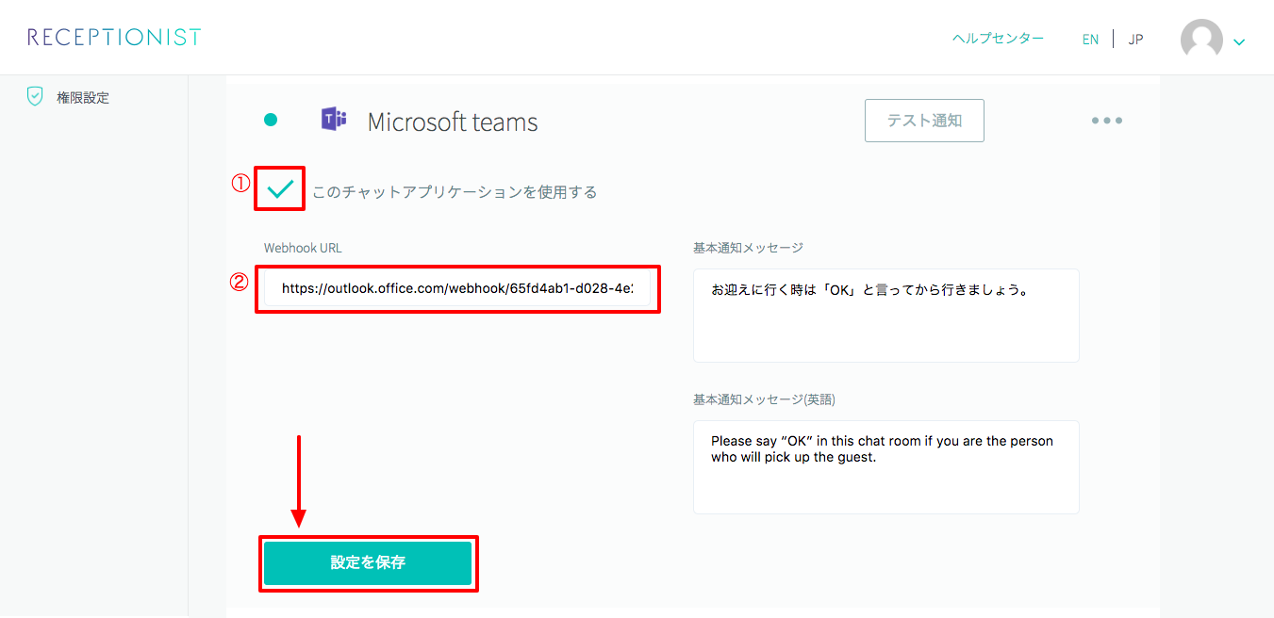Switch language to EN
Viewport: 1274px width, 618px height.
coord(1090,40)
